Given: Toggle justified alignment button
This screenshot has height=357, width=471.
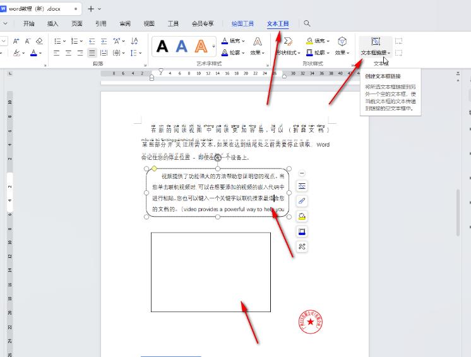Looking at the screenshot, I should tap(92, 53).
